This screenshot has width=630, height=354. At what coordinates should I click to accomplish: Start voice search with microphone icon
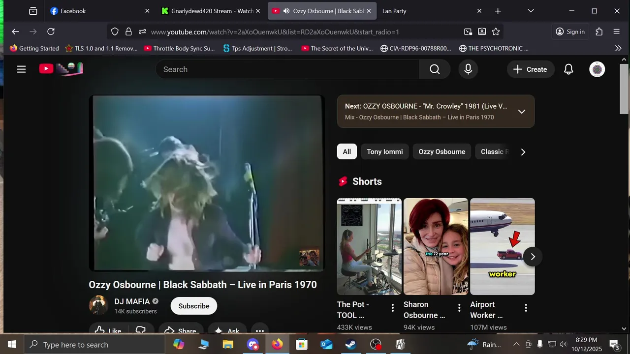[468, 69]
